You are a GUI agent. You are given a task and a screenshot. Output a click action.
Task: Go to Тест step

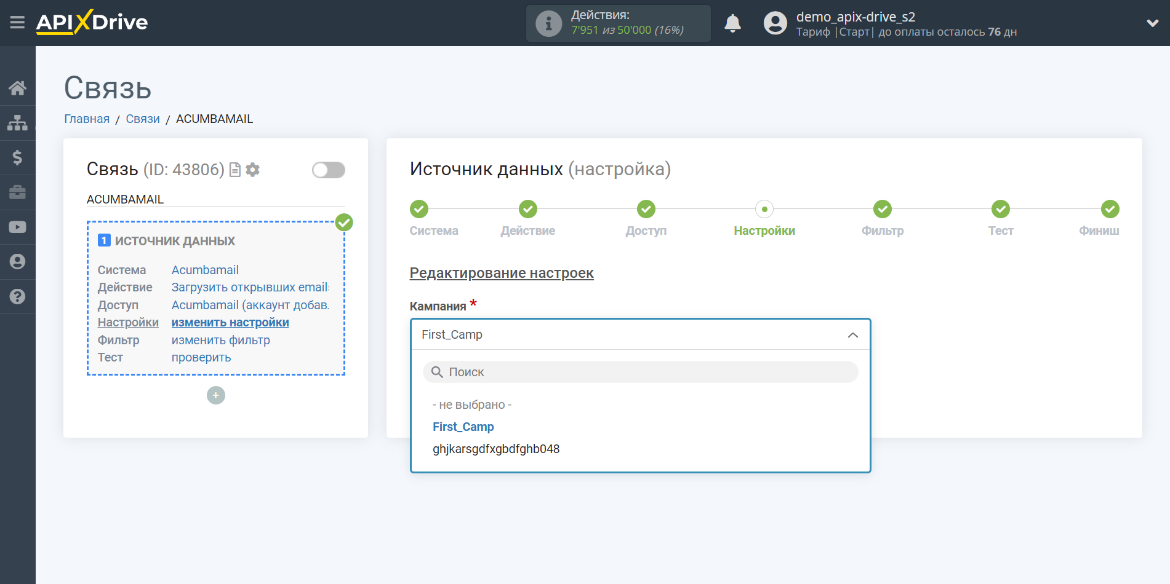1000,209
